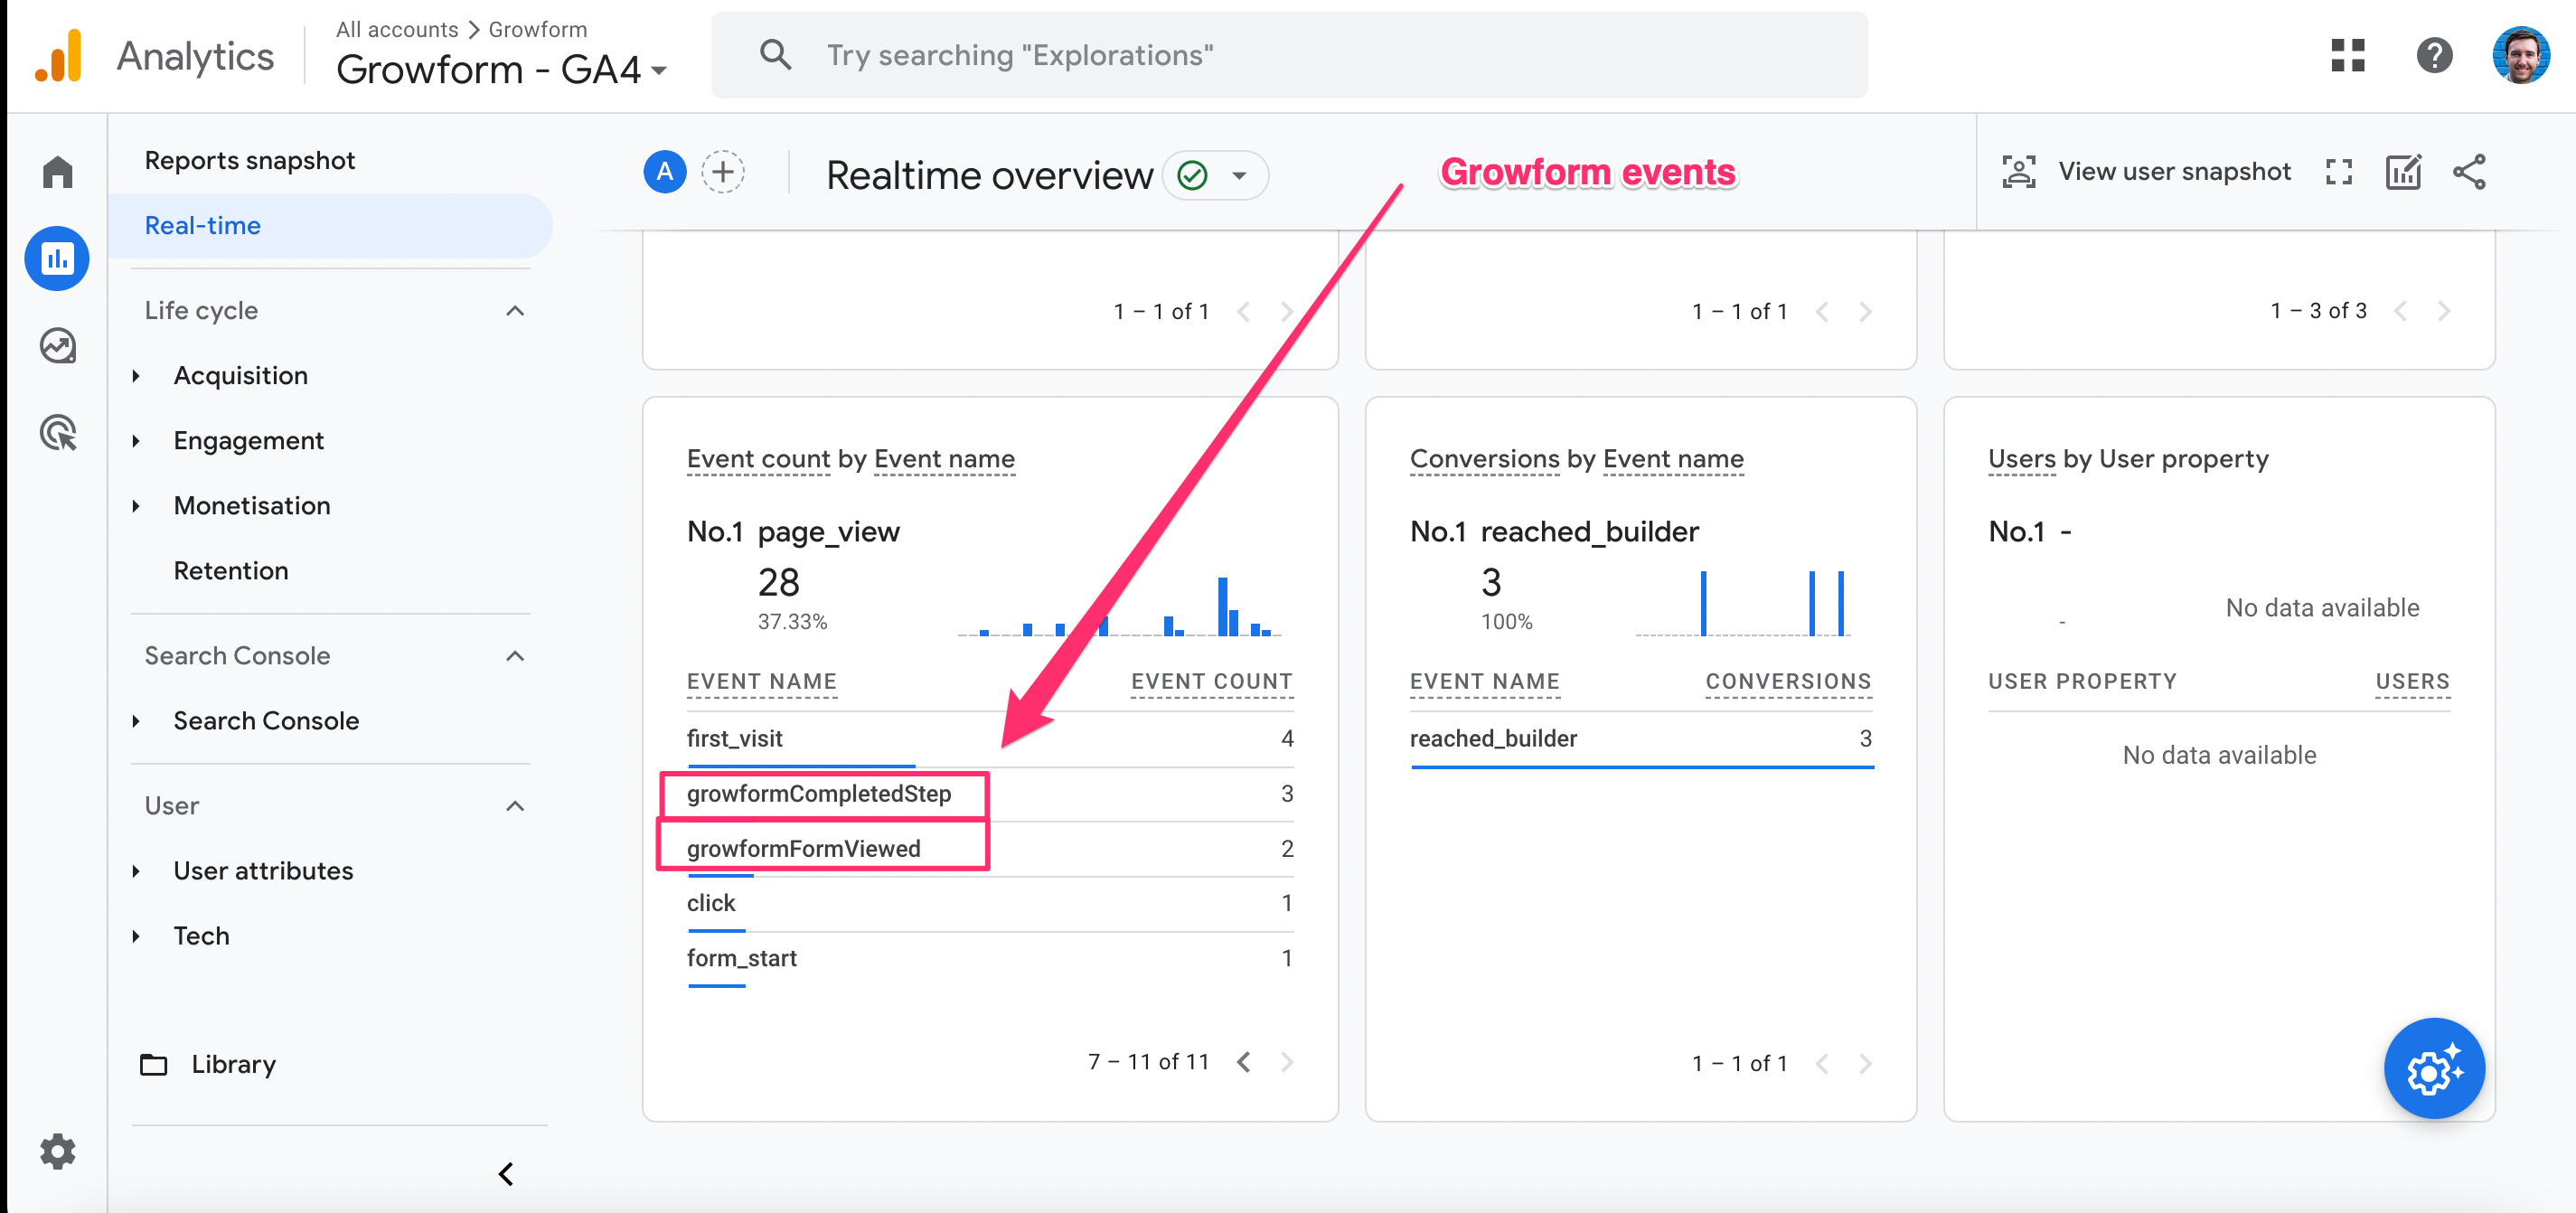Select the first_visit event row
Viewport: 2576px width, 1213px height.
click(x=989, y=739)
